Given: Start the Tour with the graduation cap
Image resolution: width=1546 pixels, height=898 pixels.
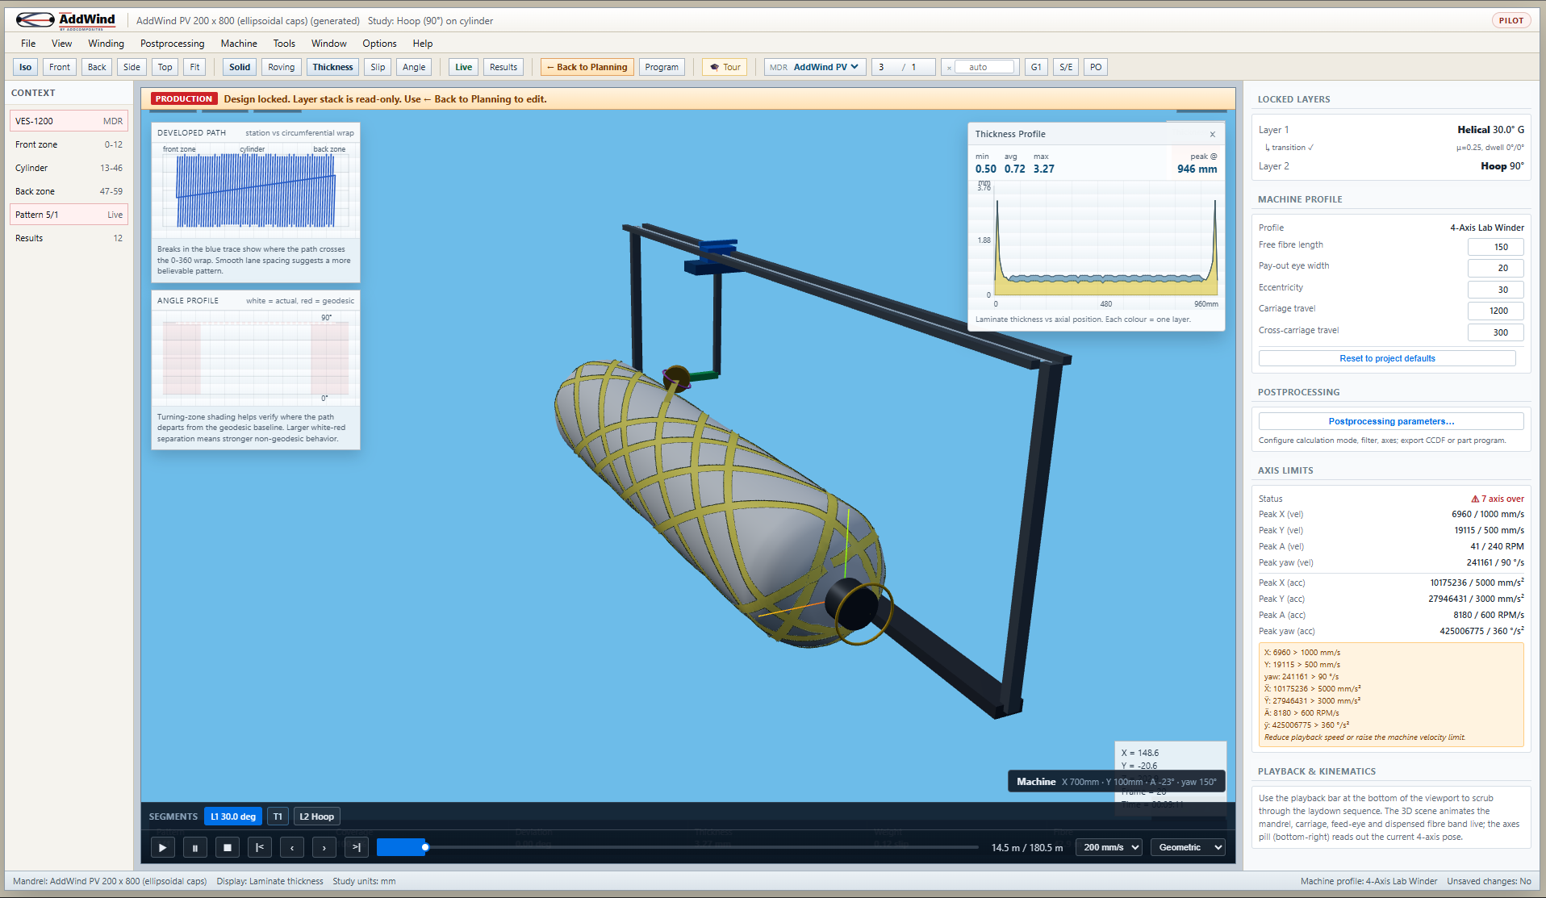Looking at the screenshot, I should pos(725,67).
